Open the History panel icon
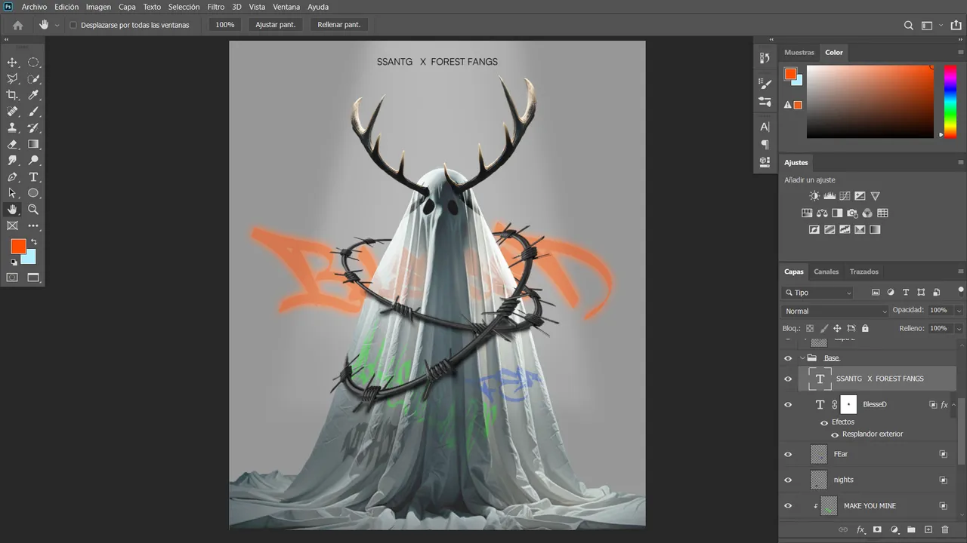Screen dimensions: 967x543 click(765, 58)
